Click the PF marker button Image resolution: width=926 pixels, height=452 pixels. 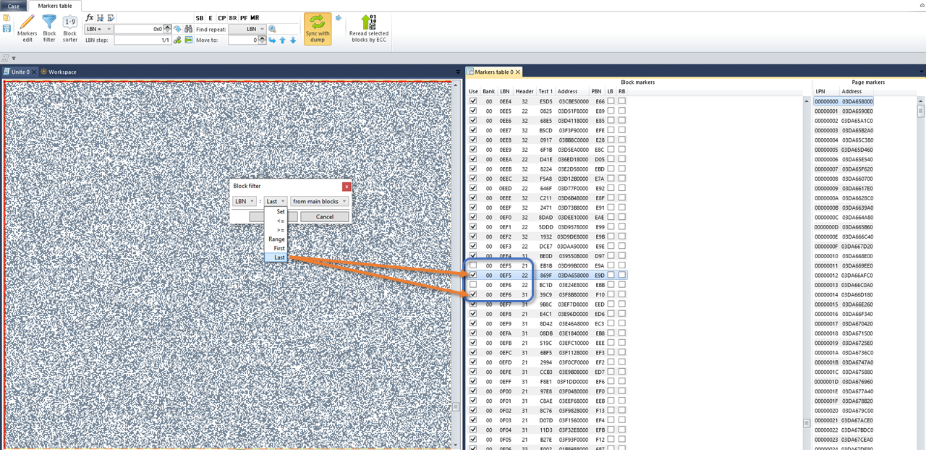[x=244, y=18]
